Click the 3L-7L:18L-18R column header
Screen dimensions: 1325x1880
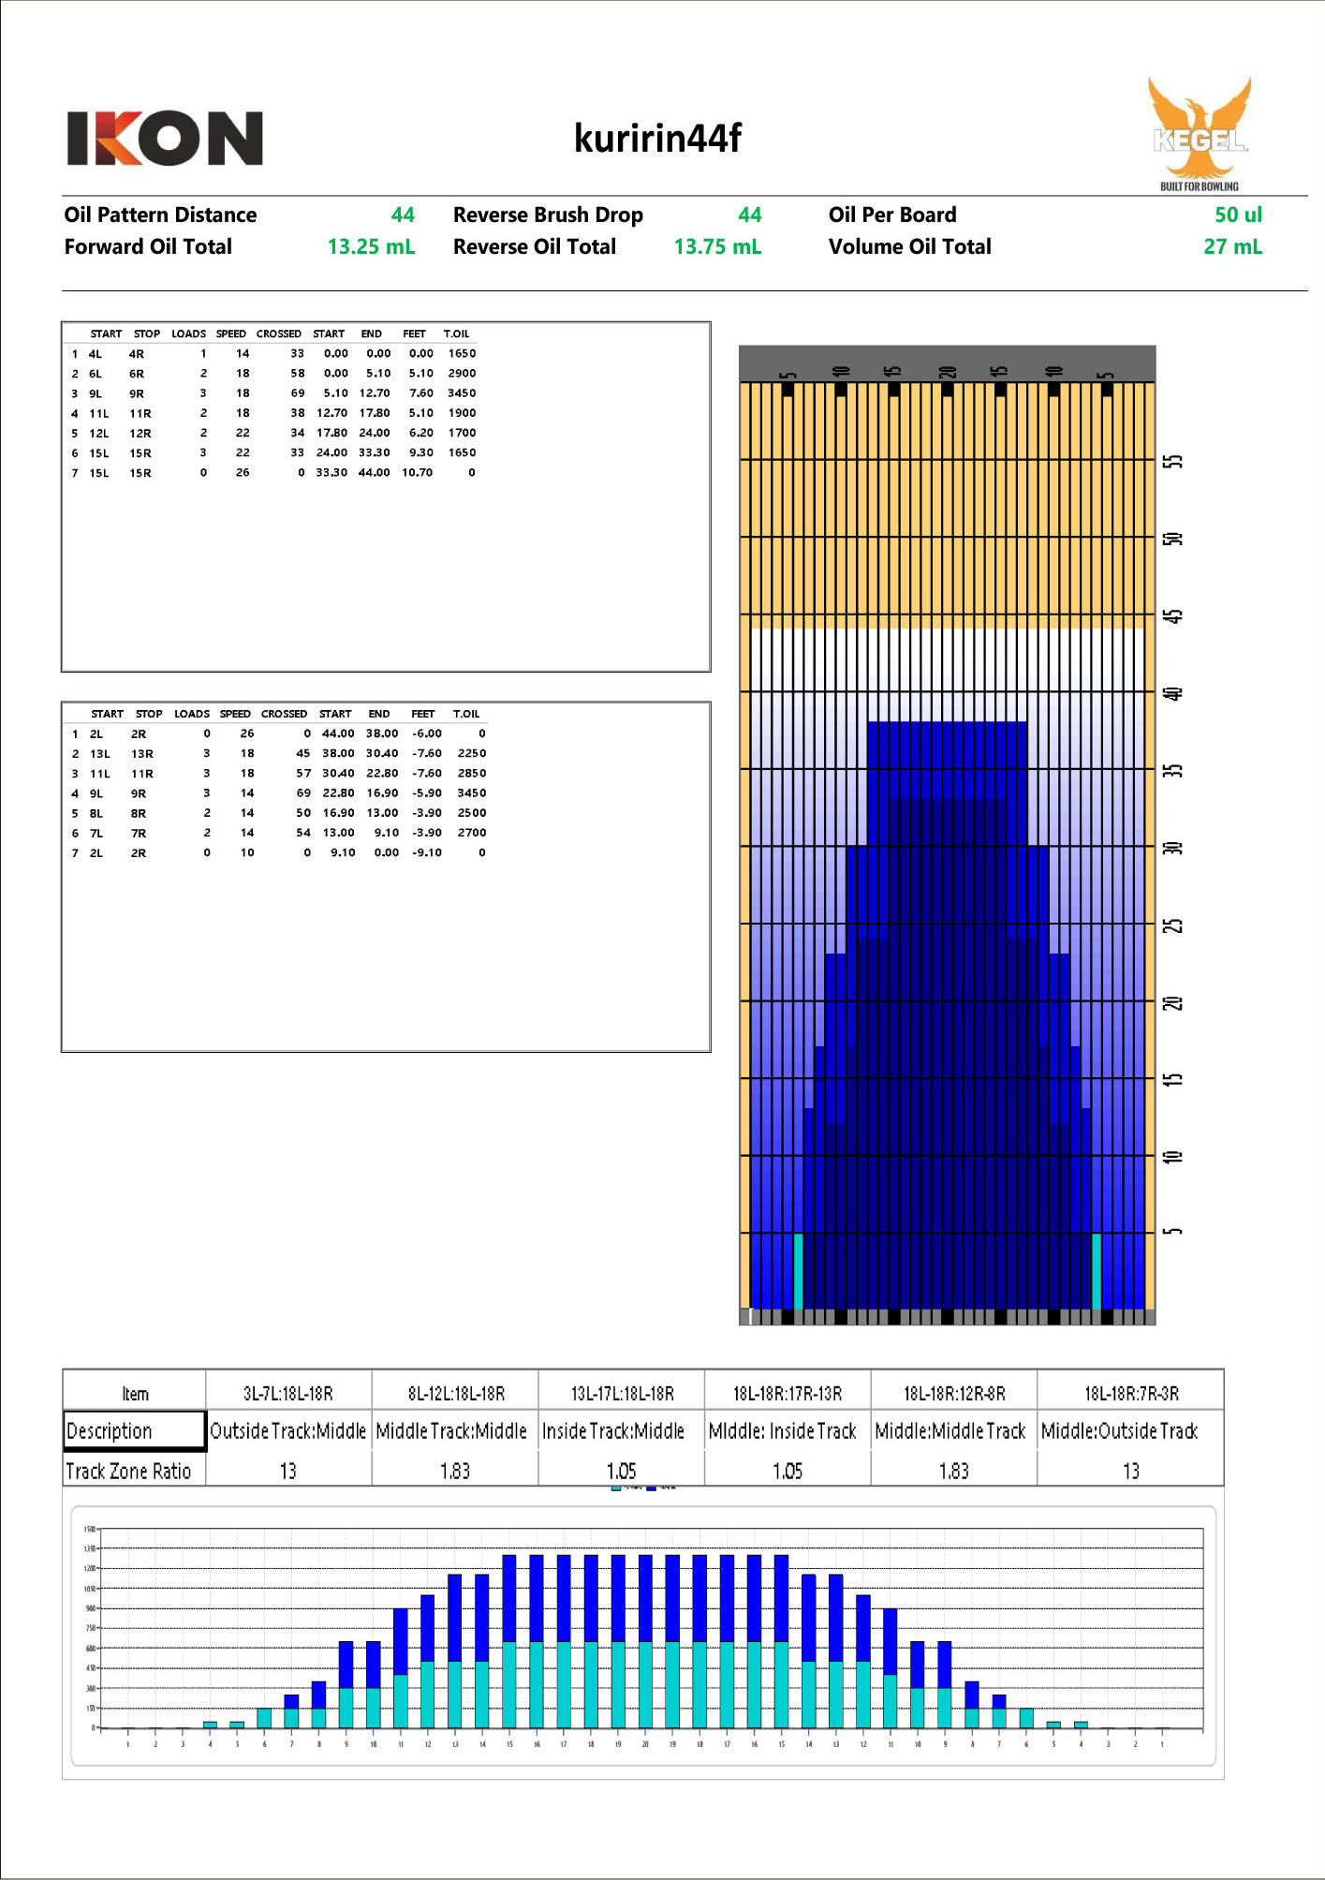pos(288,1394)
